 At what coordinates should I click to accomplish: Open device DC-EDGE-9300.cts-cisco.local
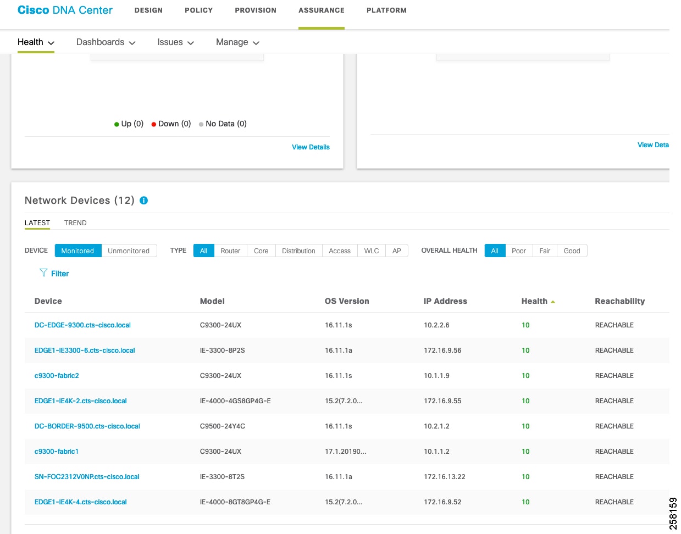click(82, 325)
